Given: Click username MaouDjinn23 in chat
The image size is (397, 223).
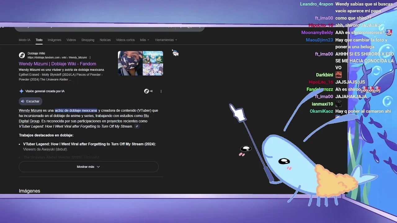Looking at the screenshot, I should (319, 40).
